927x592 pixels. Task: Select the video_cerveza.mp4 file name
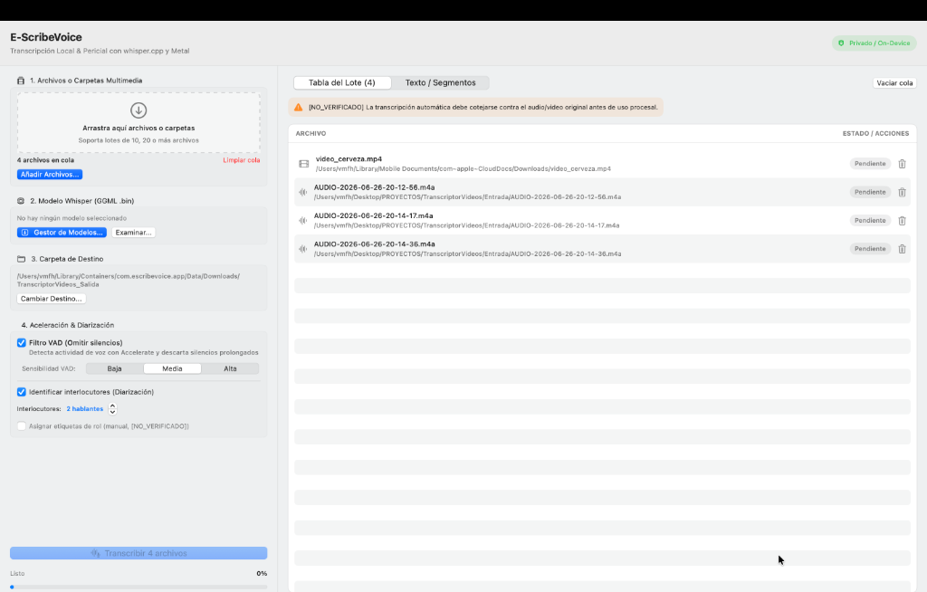349,159
